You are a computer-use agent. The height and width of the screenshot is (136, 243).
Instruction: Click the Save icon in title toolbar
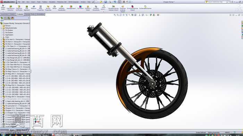tap(106, 2)
